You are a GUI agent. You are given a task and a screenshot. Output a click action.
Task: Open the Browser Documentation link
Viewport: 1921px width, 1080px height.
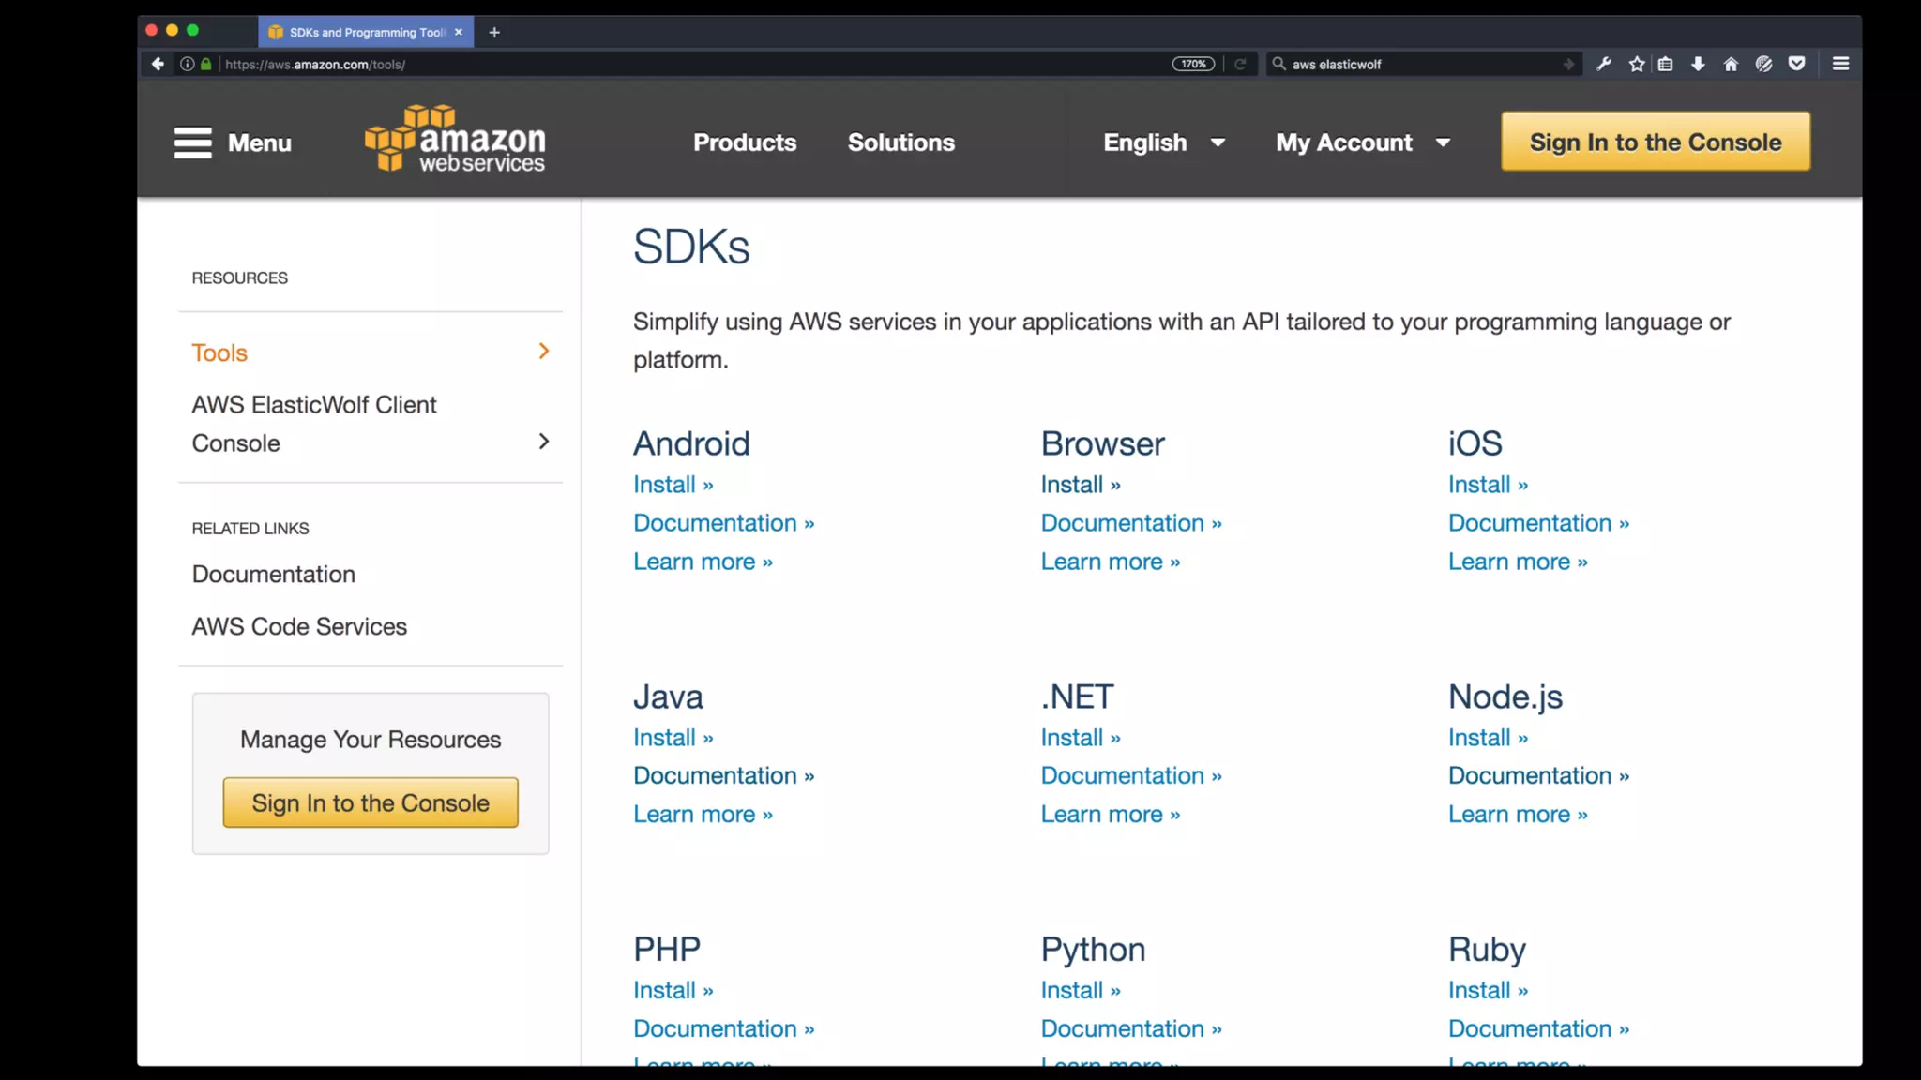(1131, 523)
